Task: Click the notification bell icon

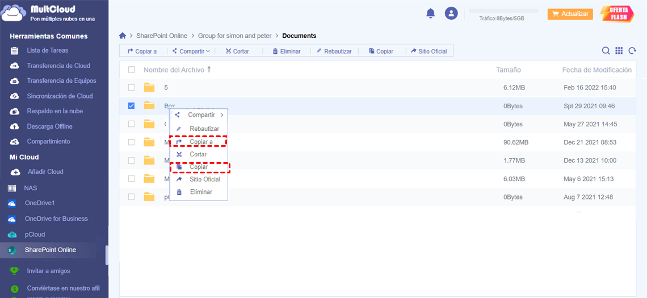Action: click(430, 13)
